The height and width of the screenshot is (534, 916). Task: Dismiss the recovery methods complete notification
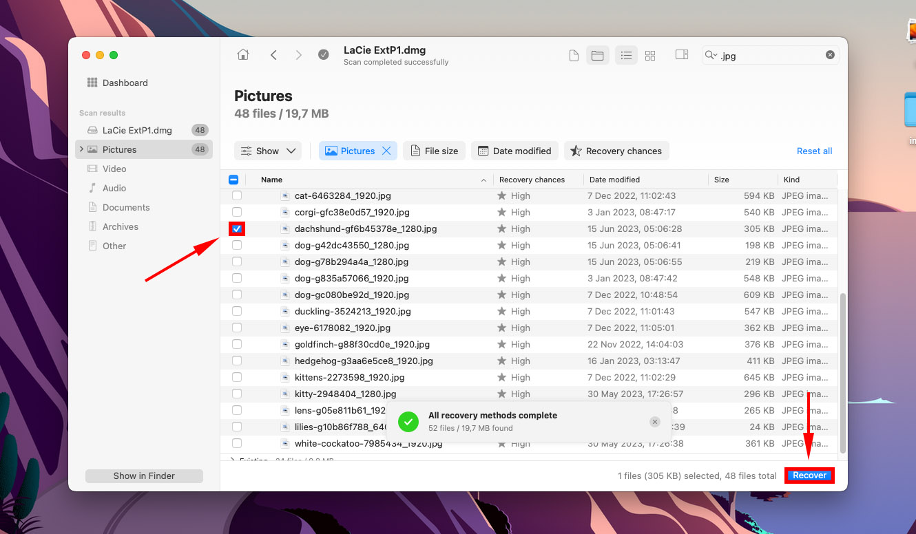655,421
